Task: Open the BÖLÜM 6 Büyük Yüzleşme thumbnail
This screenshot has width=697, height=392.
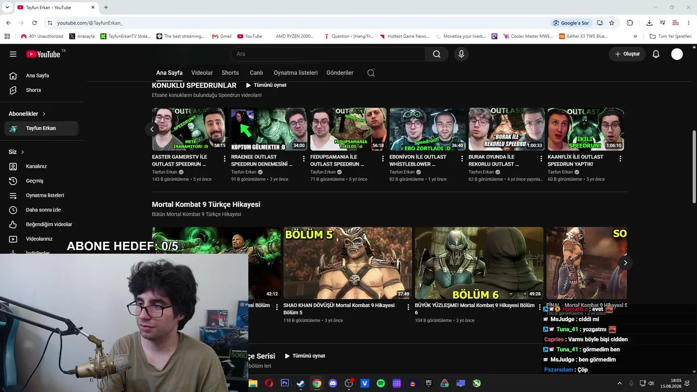Action: click(x=479, y=263)
